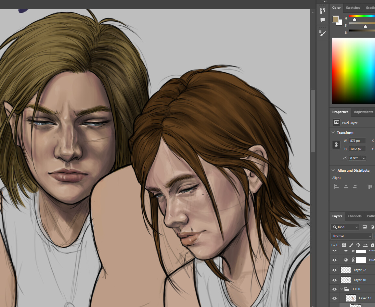Click the rotation angle icon
Screen dimensions: 375x307
tap(345, 158)
